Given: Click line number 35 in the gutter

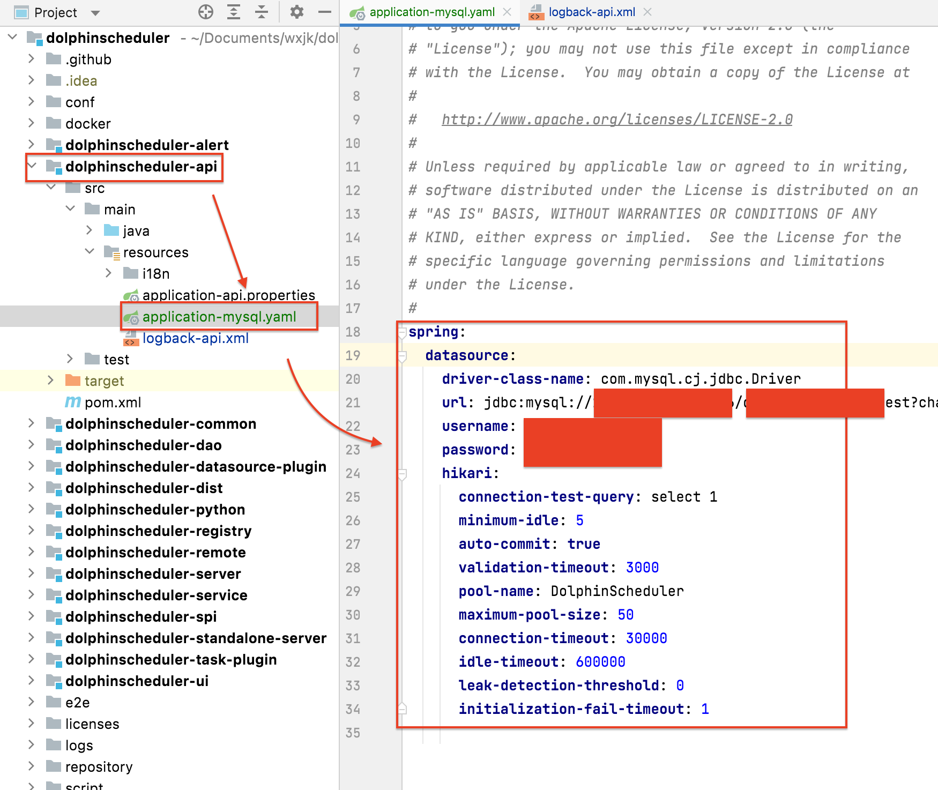Looking at the screenshot, I should tap(353, 733).
